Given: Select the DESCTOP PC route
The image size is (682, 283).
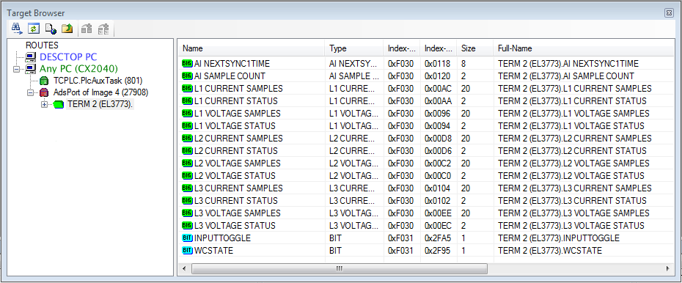Looking at the screenshot, I should [x=68, y=57].
